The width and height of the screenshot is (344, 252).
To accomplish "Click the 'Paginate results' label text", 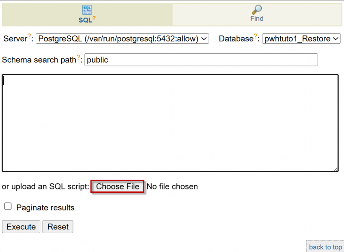I will tap(45, 207).
